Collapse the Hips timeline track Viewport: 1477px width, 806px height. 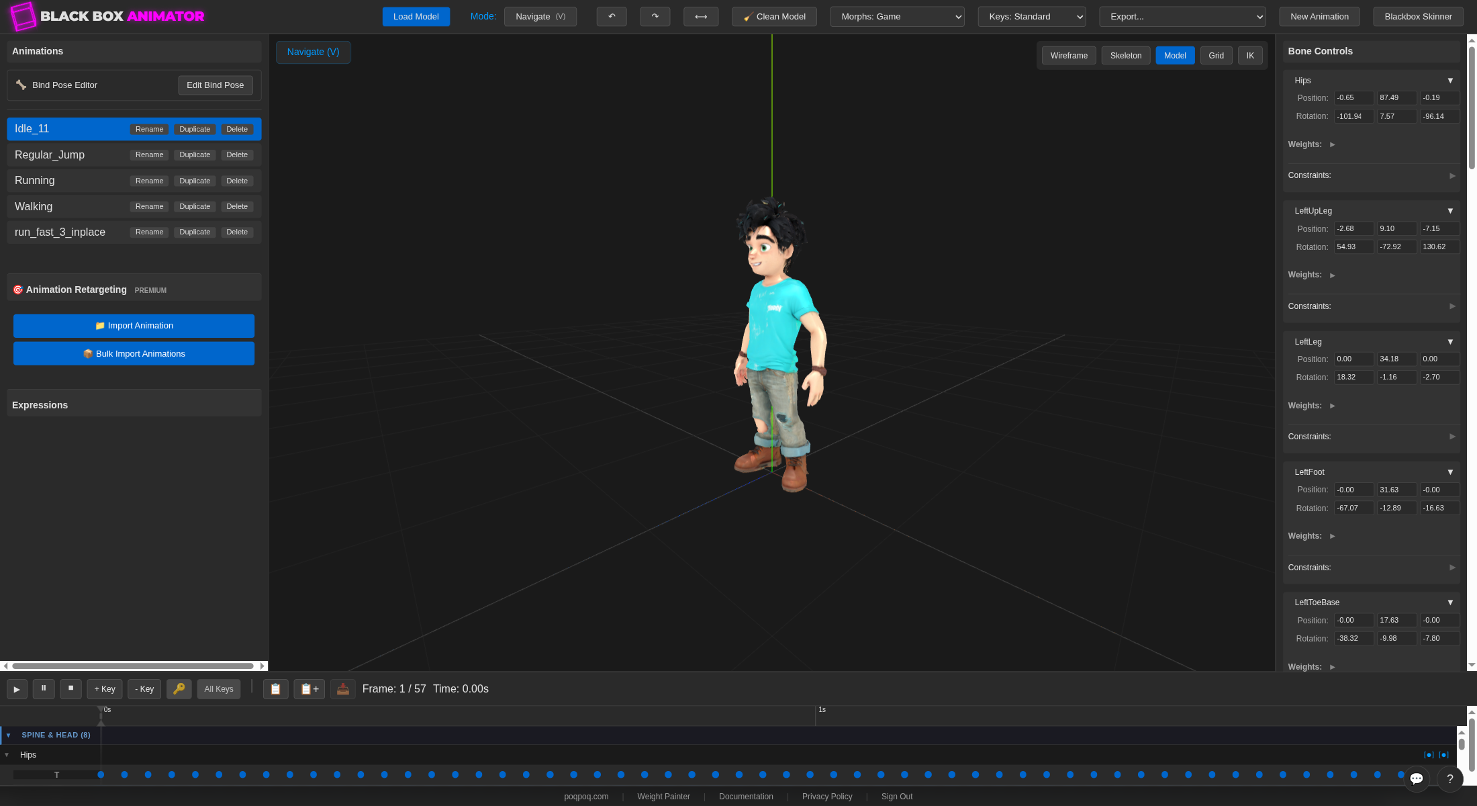(7, 755)
